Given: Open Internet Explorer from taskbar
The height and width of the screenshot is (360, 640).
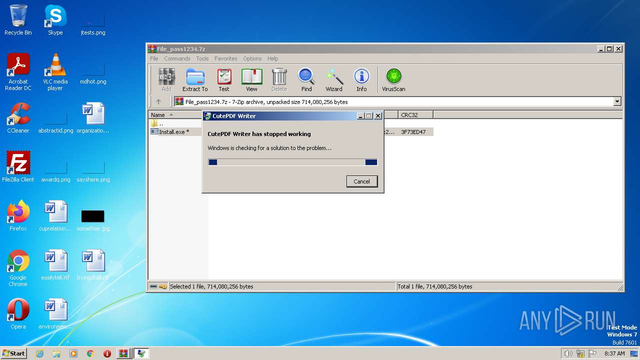Looking at the screenshot, I should [39, 353].
